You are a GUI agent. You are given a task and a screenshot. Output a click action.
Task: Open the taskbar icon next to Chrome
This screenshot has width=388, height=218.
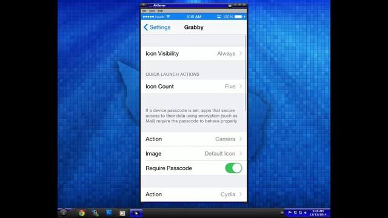[95, 213]
